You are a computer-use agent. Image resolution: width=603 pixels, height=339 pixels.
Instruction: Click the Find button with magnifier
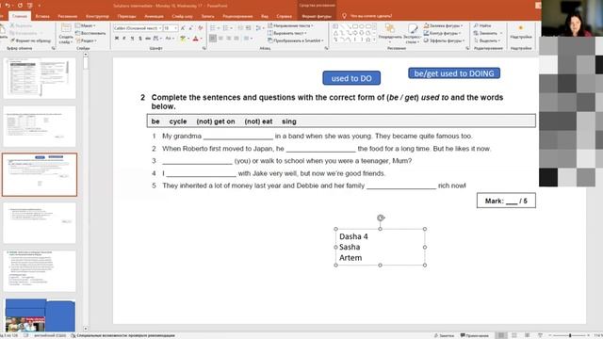482,25
